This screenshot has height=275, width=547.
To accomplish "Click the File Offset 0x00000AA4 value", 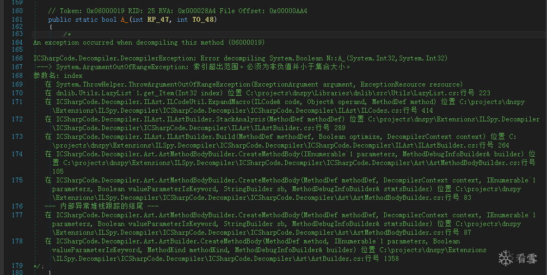I will pyautogui.click(x=288, y=11).
